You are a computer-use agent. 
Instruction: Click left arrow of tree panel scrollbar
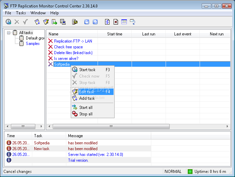pyautogui.click(x=7, y=126)
